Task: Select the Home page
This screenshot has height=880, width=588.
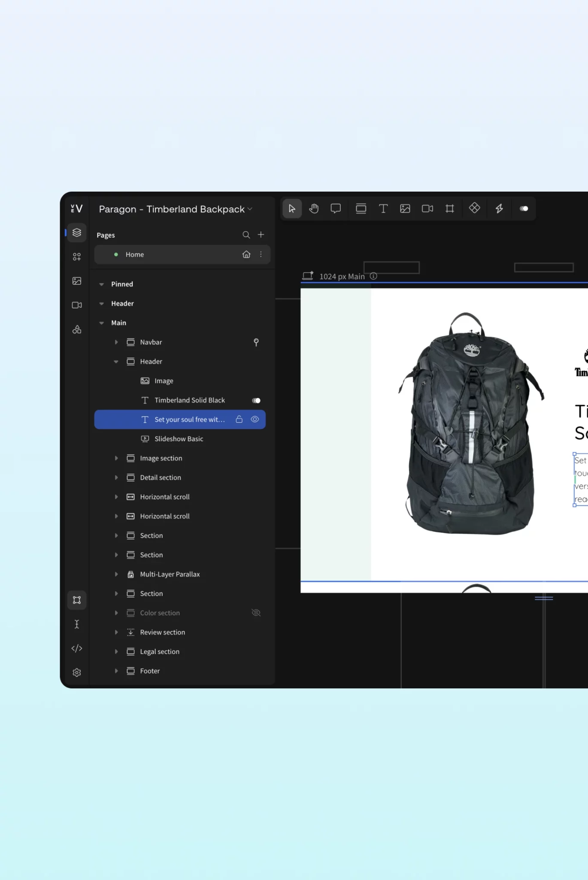Action: pos(182,254)
